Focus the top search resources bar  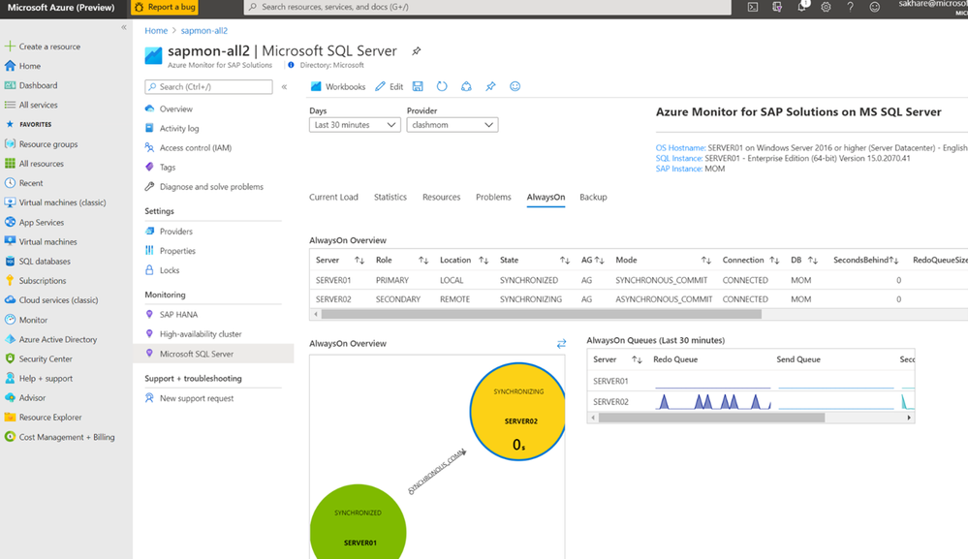(x=487, y=8)
